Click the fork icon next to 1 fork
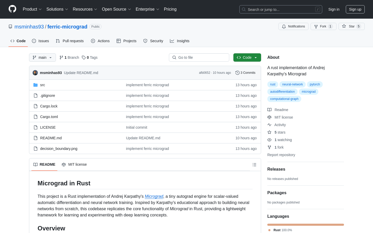 (x=269, y=147)
